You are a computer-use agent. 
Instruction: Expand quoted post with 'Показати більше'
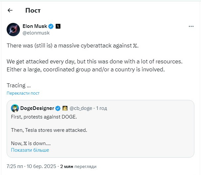pos(30,150)
